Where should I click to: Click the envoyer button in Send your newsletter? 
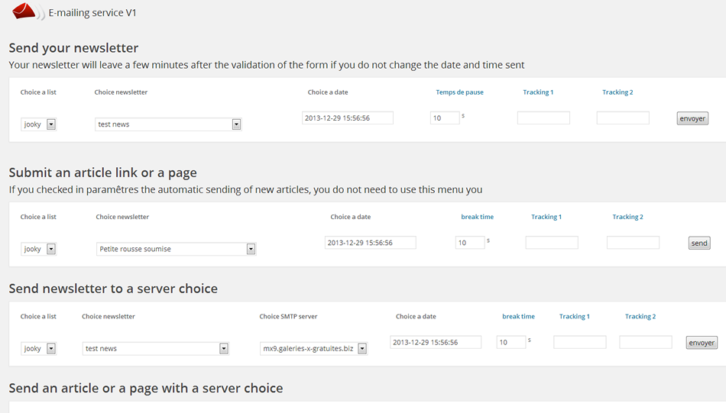coord(692,118)
